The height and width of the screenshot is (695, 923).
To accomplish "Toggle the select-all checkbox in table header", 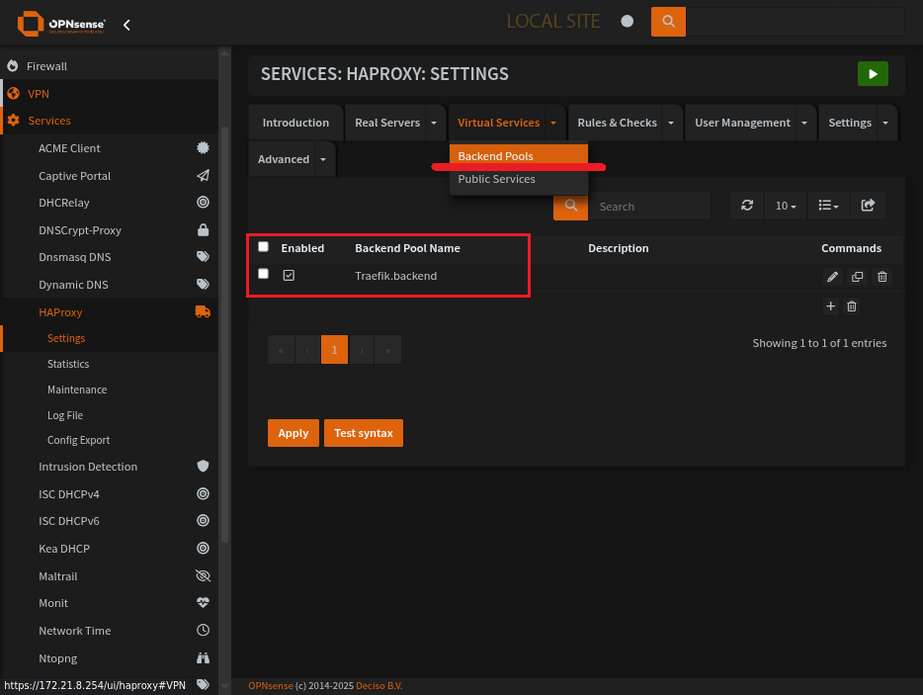I will (x=263, y=247).
